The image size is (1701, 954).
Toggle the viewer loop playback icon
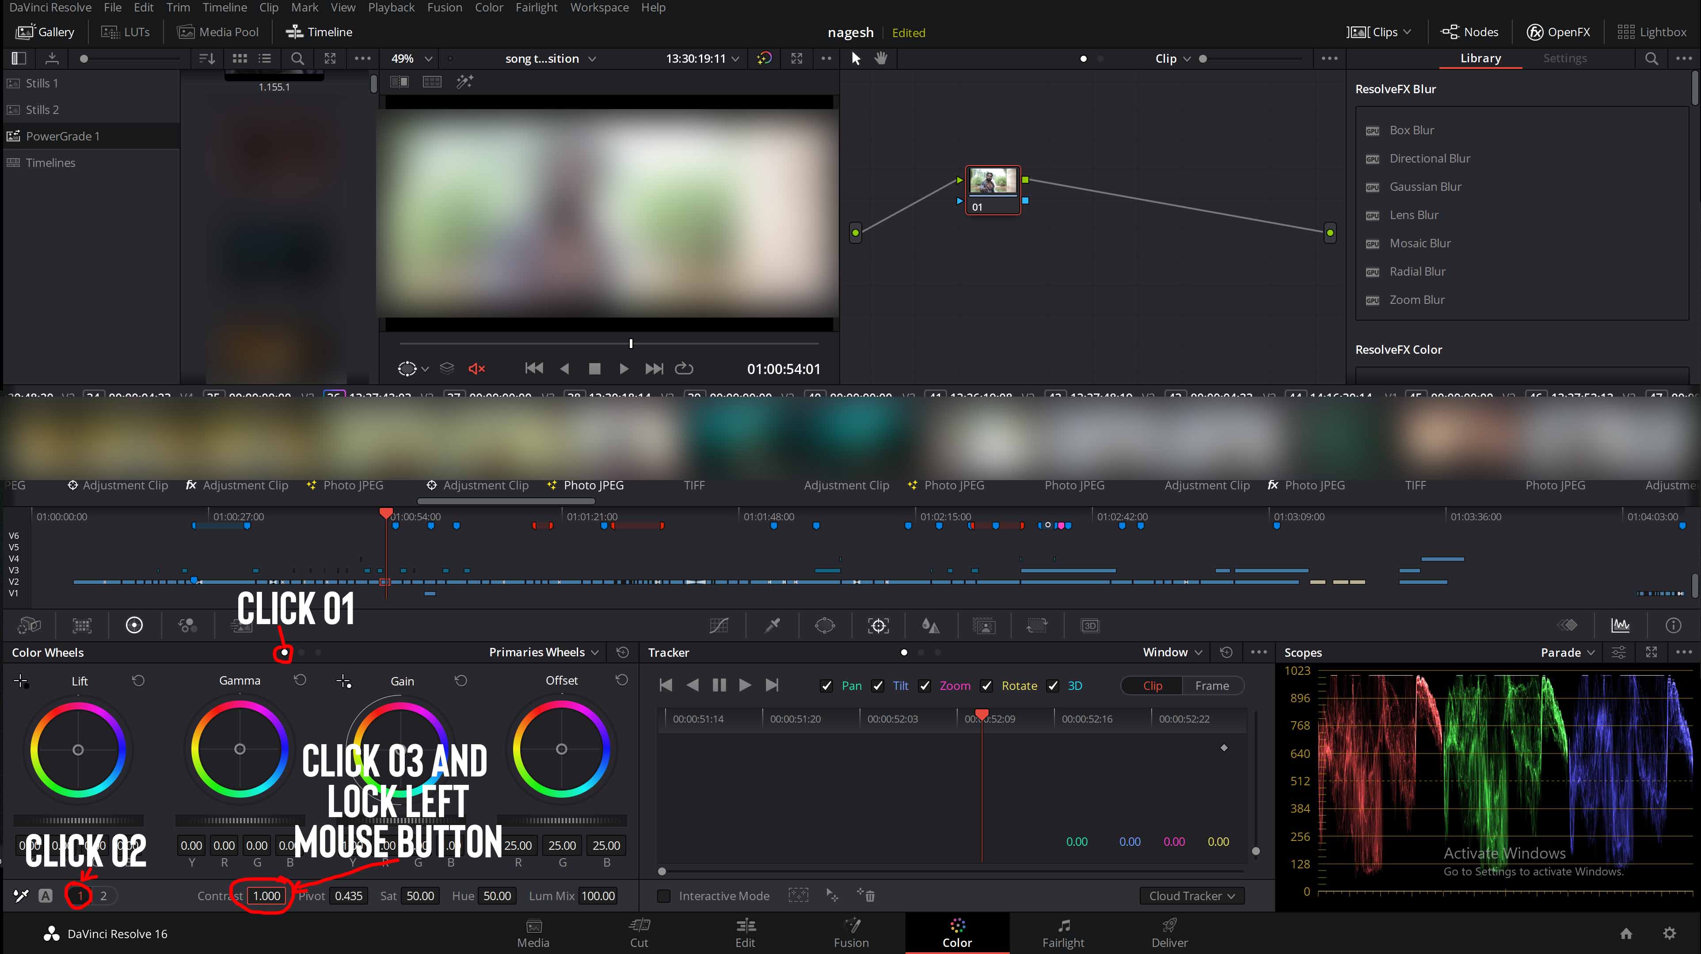click(x=684, y=368)
